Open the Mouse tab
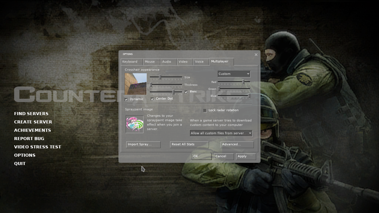Screen dimensions: 379x213 tap(151, 62)
